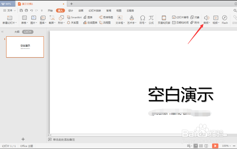Insert a chart with 图表
237x149 pixels.
[x=88, y=17]
